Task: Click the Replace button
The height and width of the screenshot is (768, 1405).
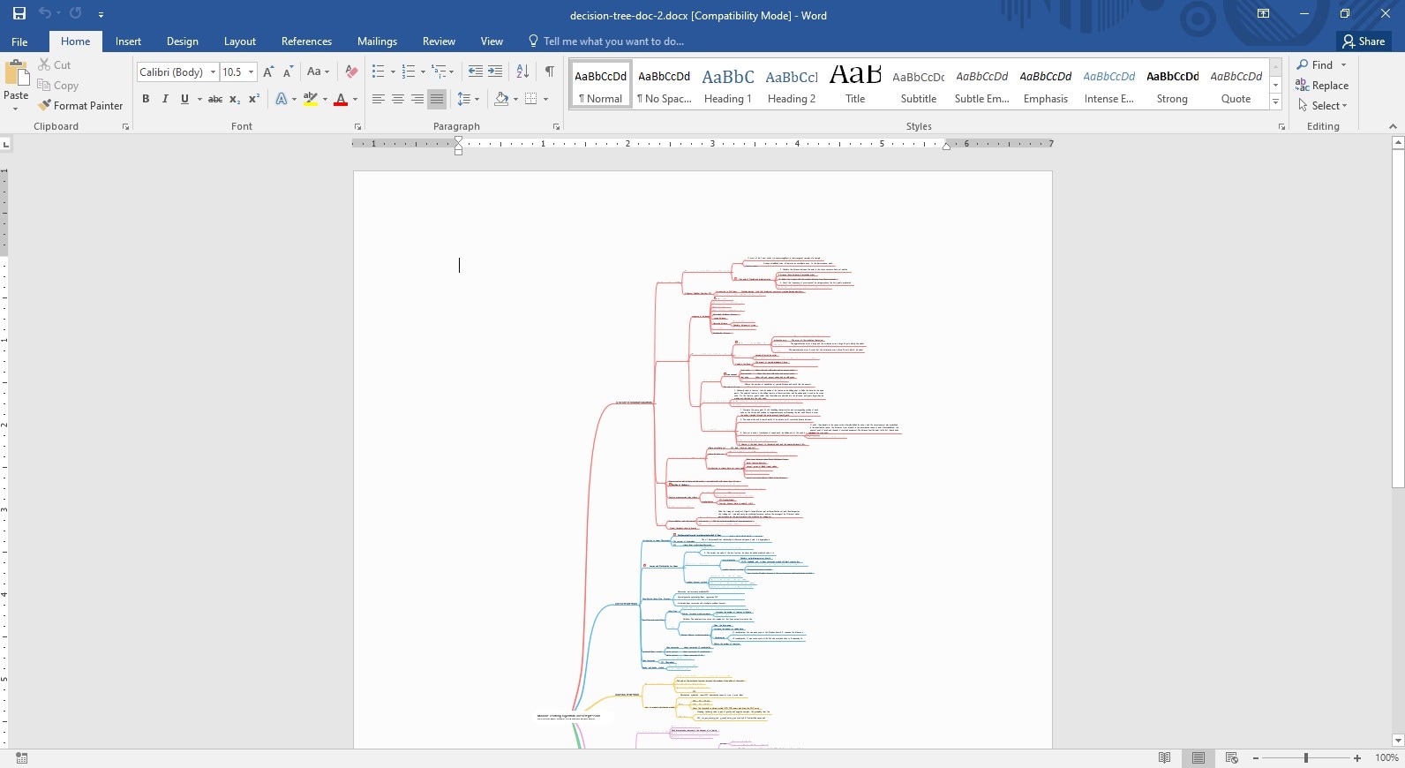Action: pyautogui.click(x=1322, y=86)
